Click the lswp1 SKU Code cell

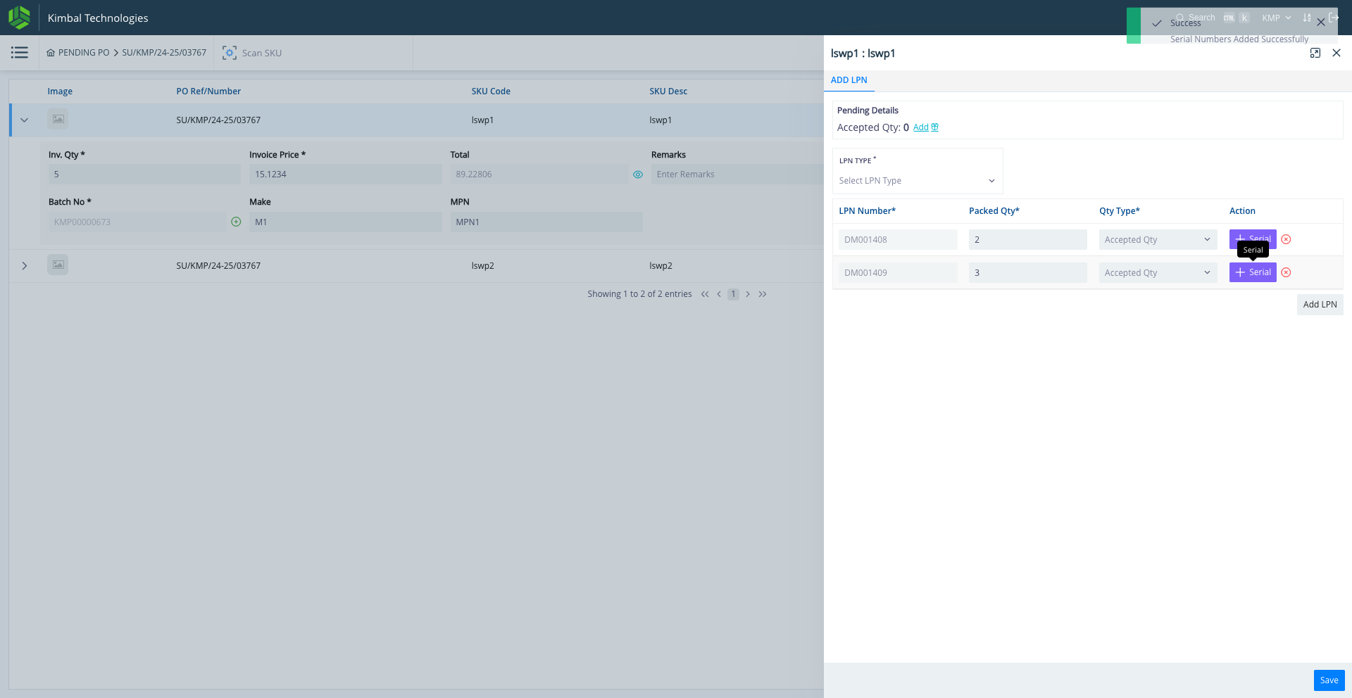click(482, 120)
